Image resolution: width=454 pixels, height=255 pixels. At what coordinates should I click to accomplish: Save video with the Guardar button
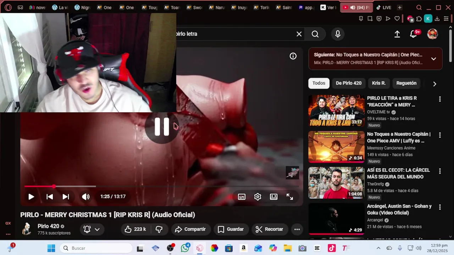(231, 229)
